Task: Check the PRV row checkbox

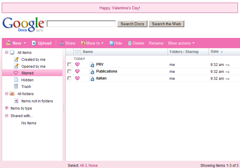Action: [x=69, y=64]
